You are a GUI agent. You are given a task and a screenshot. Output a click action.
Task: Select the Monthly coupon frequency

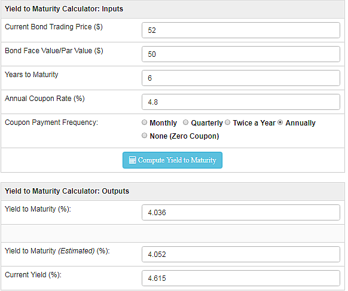point(144,122)
